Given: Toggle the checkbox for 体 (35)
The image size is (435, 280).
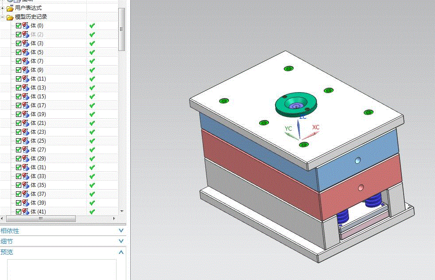Looking at the screenshot, I should point(19,185).
